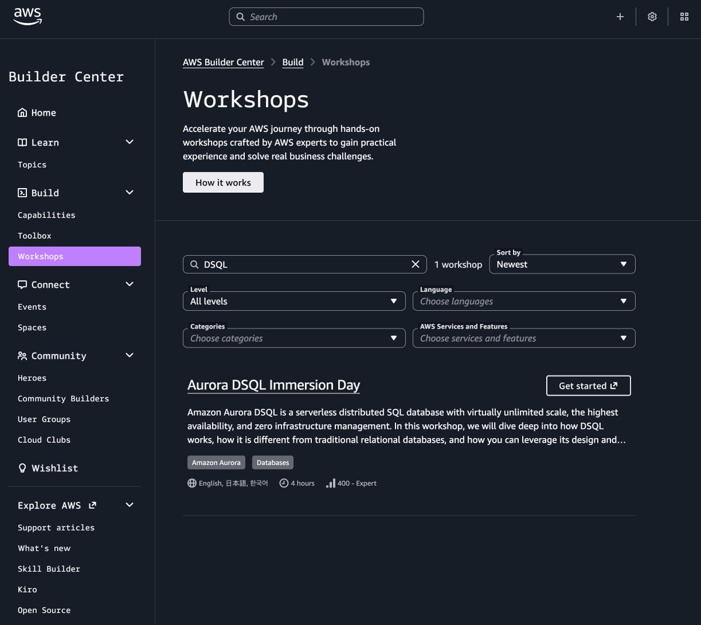Image resolution: width=701 pixels, height=625 pixels.
Task: Click Amazon Aurora tag
Action: pos(216,463)
